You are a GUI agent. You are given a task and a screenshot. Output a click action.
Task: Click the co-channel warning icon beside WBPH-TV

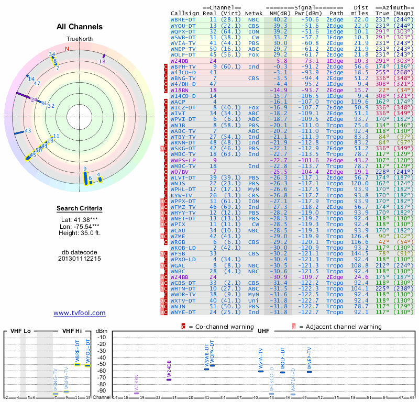click(166, 67)
